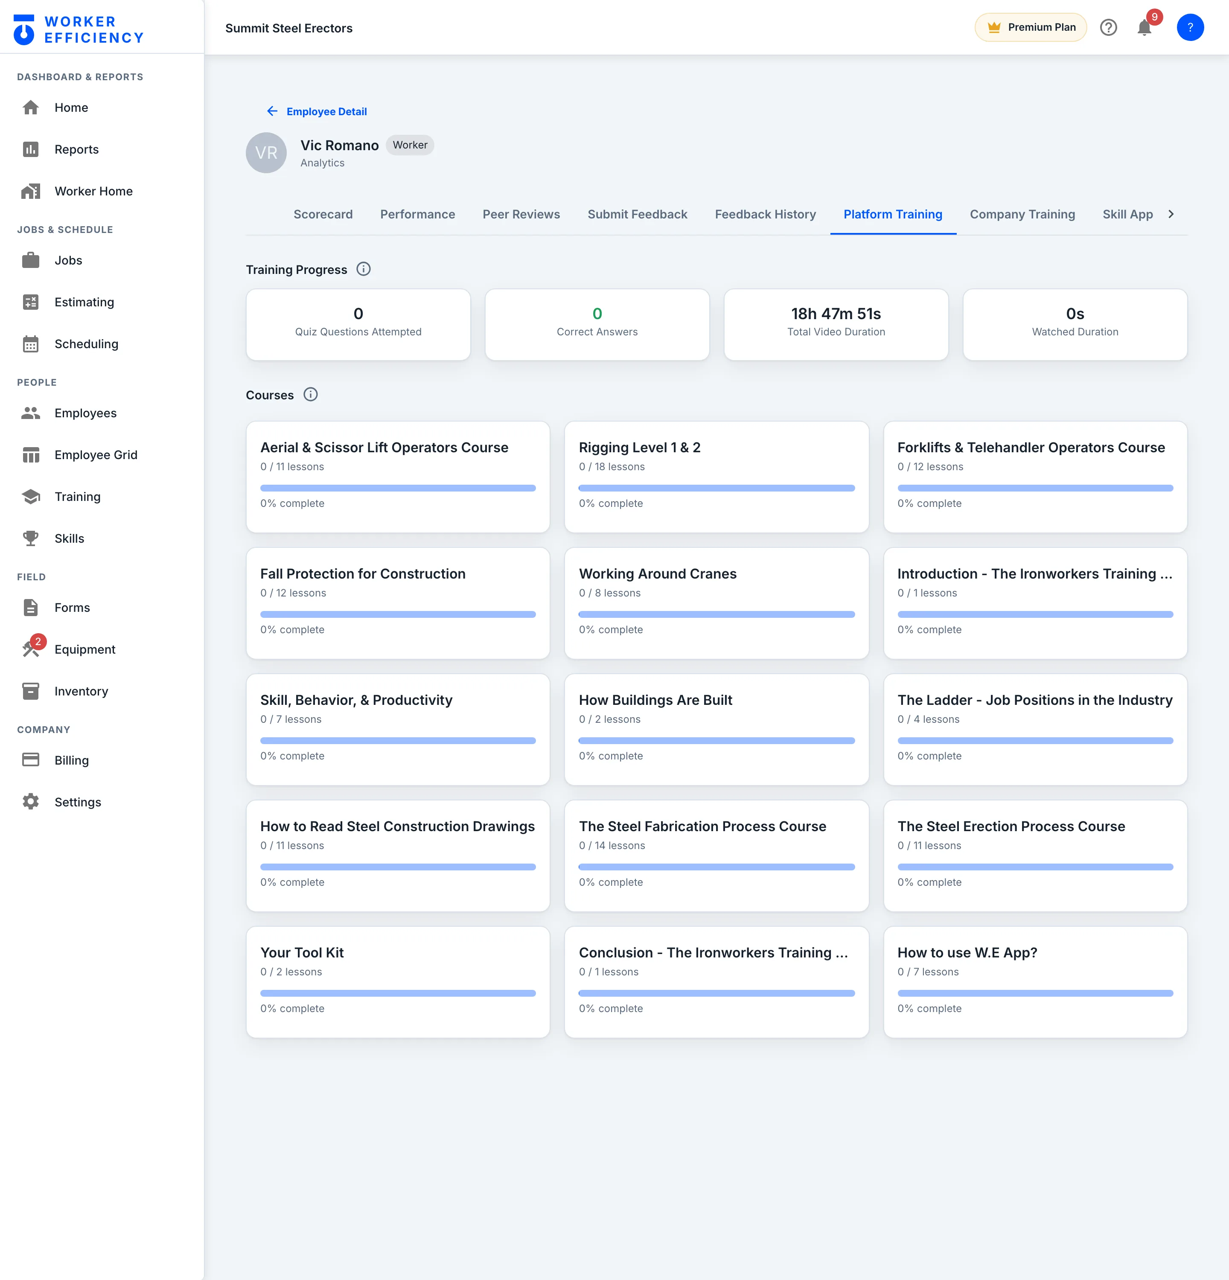Click the VR employee avatar

266,153
